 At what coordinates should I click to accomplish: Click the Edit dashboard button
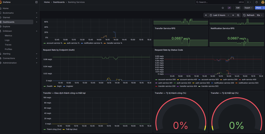click(238, 8)
